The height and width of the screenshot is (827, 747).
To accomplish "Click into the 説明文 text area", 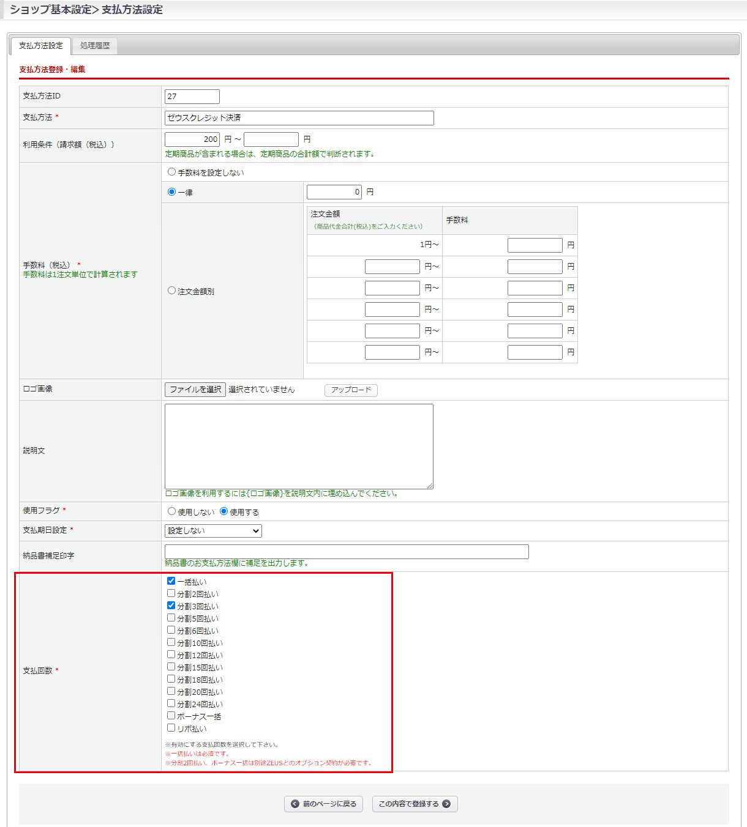I will pos(299,446).
